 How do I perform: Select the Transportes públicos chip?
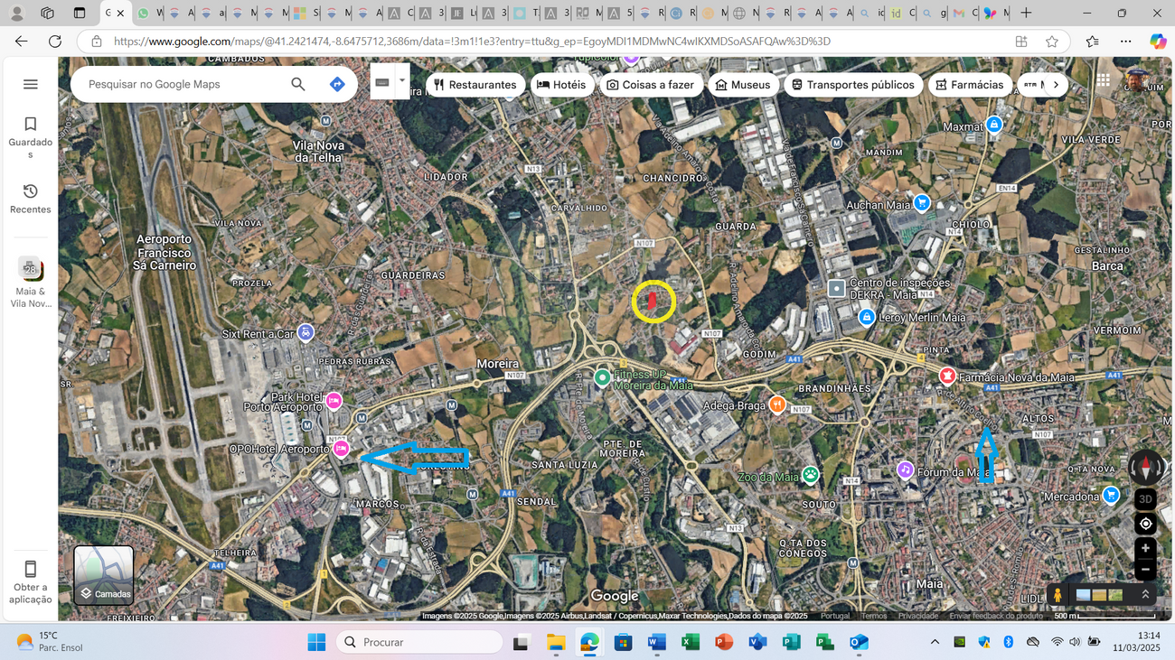tap(853, 85)
